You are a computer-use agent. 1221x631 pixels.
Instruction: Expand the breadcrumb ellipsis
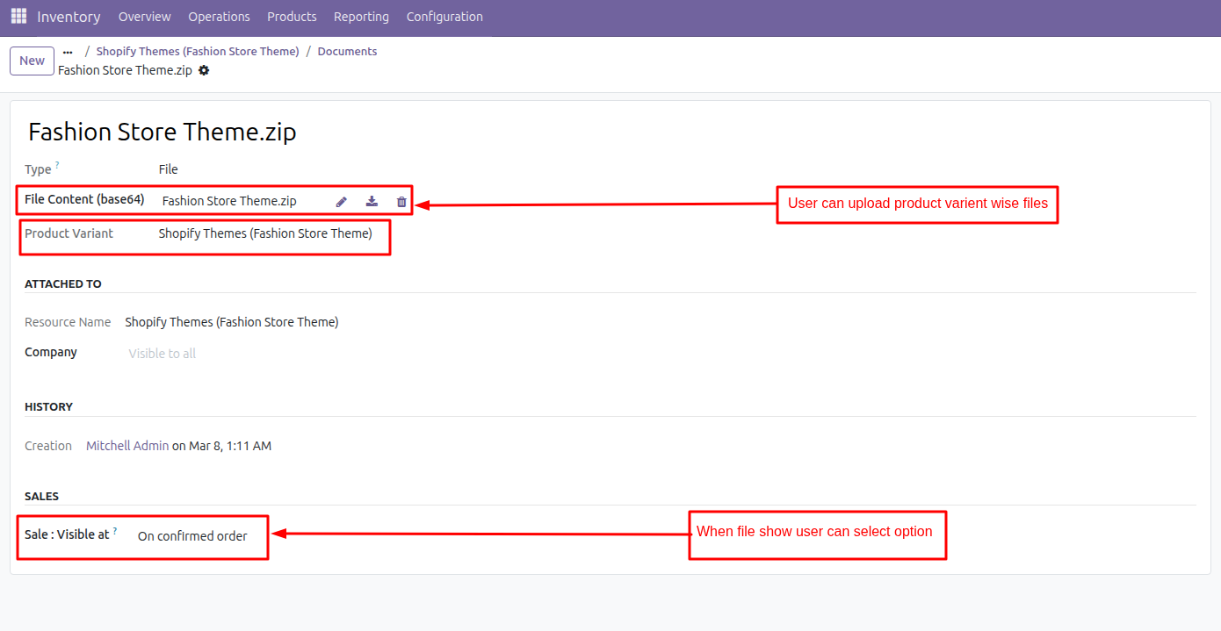(x=68, y=52)
